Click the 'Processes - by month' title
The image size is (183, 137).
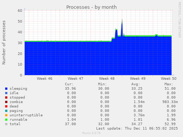coord(91,7)
